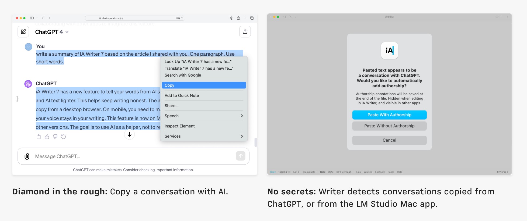Start a new chat with the compose icon
Screen dimensions: 527x221
(23, 32)
